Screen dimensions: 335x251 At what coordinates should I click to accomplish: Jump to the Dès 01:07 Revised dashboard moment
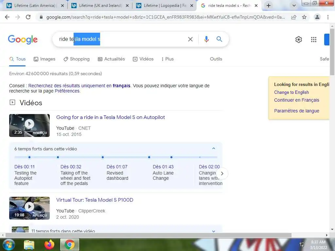point(117,167)
